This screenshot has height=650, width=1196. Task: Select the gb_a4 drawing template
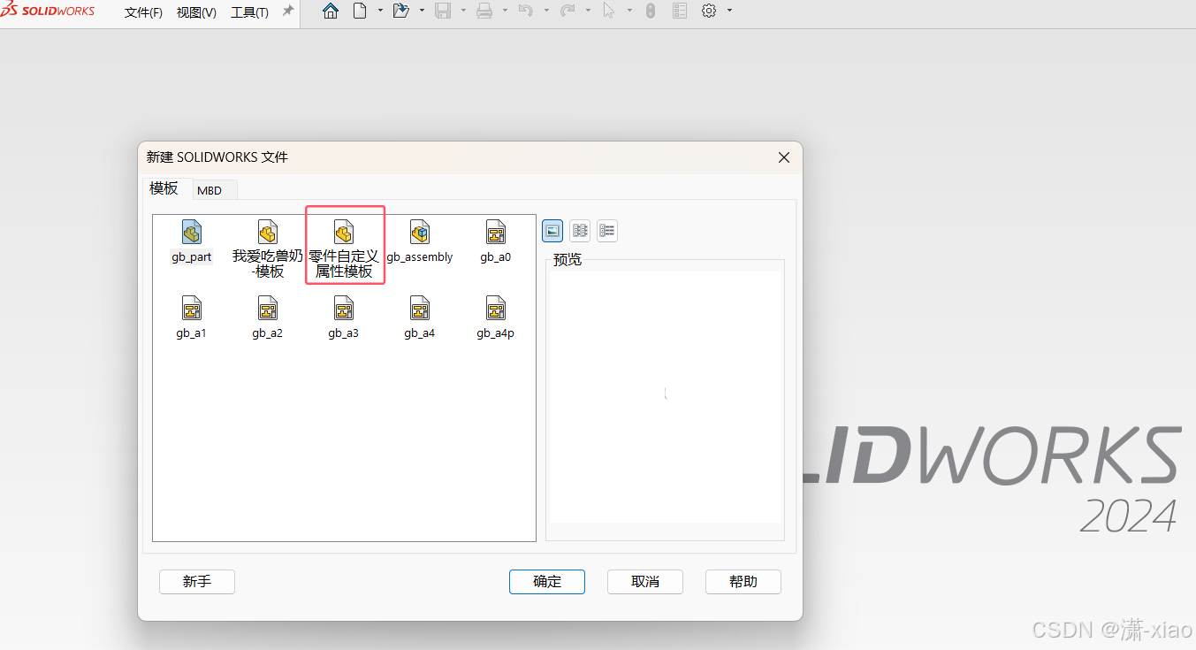(x=420, y=318)
